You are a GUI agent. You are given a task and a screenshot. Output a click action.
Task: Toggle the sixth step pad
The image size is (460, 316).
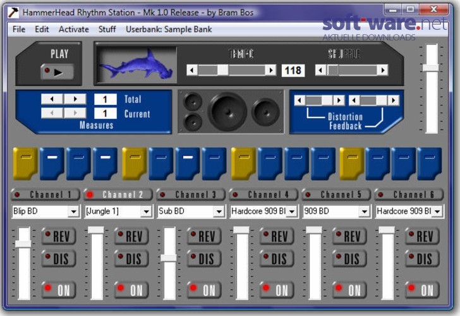[x=161, y=164]
